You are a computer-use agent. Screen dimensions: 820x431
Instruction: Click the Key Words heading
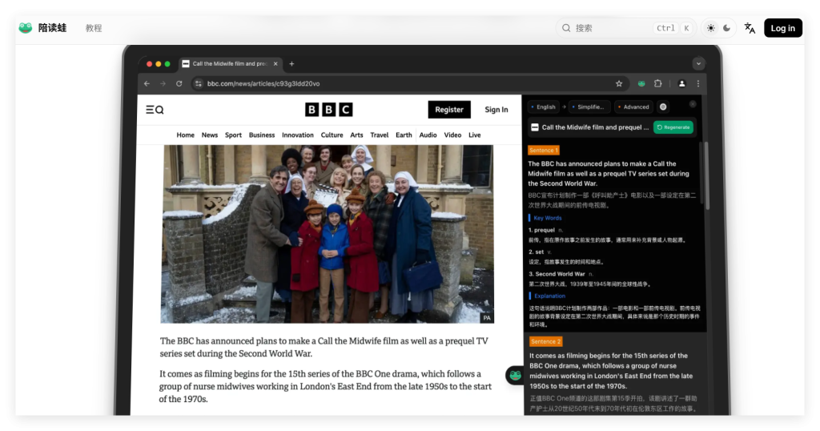coord(548,218)
